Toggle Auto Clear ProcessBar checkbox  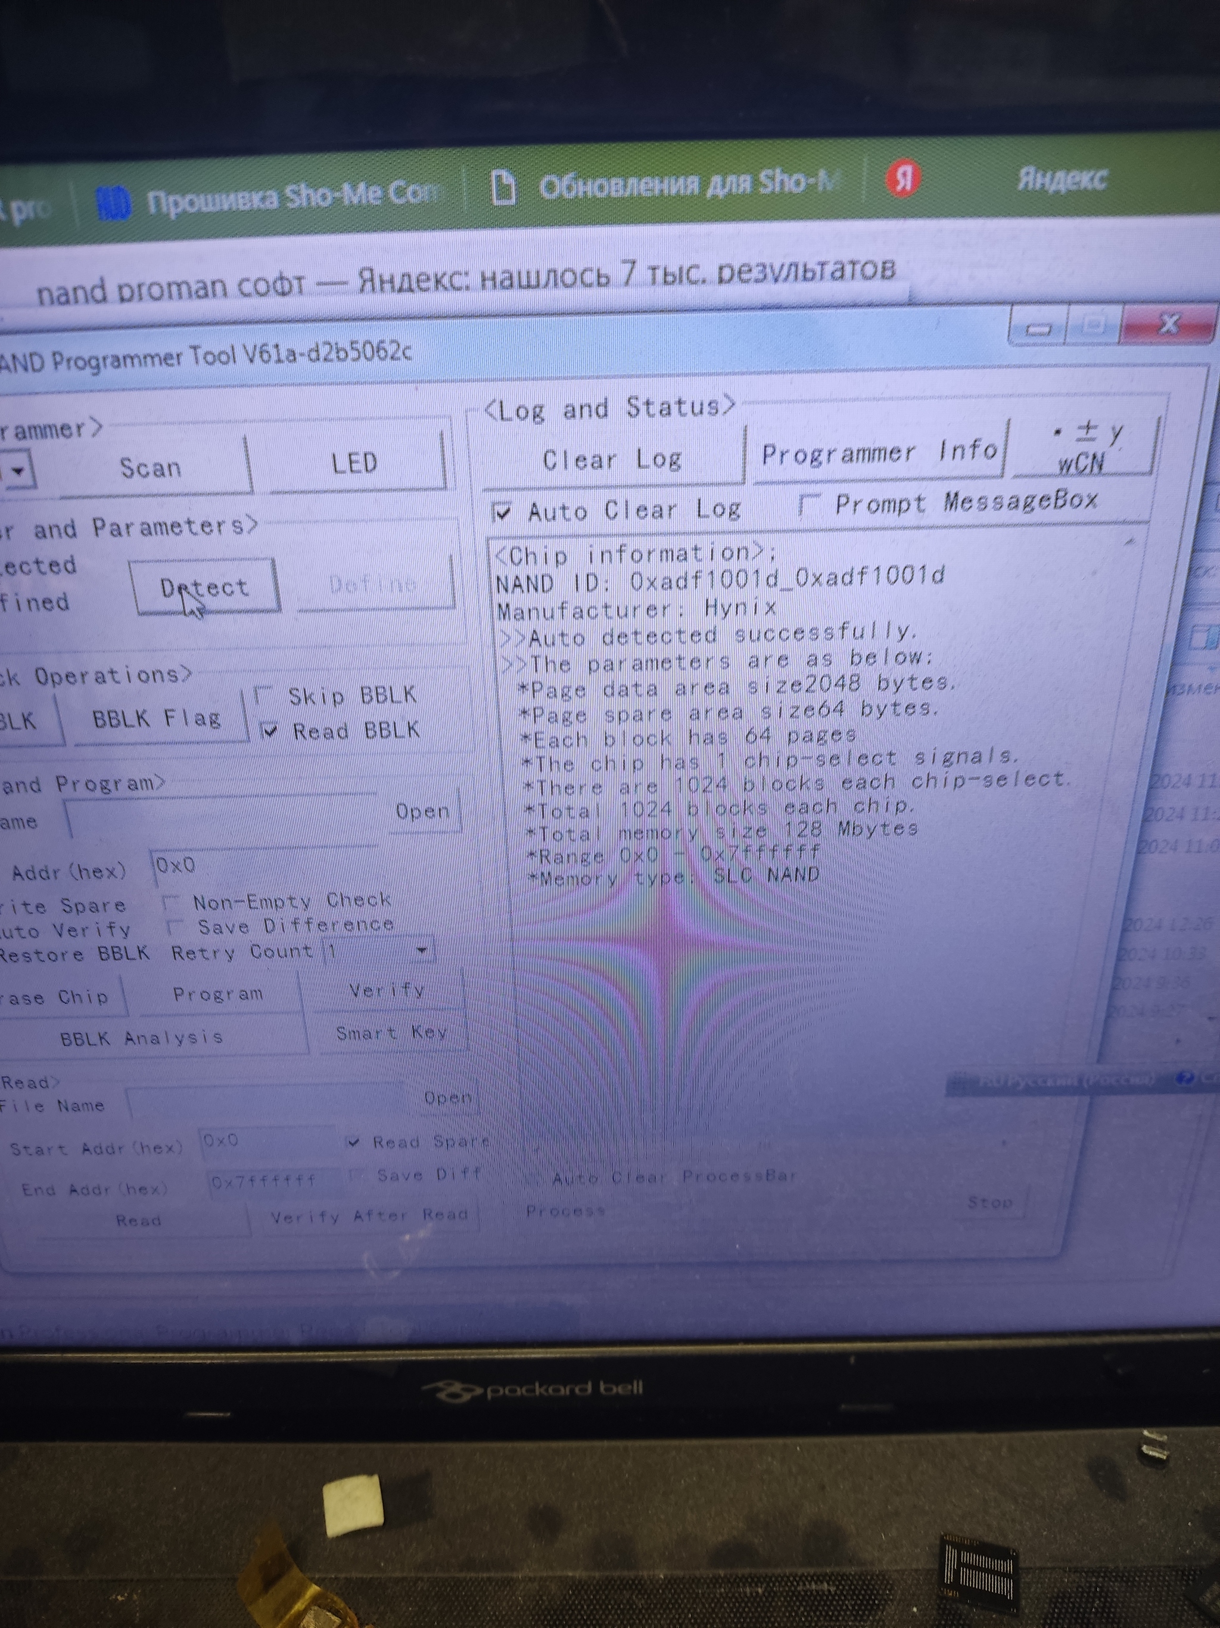coord(533,1177)
